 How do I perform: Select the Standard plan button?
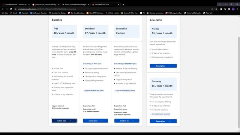96,121
